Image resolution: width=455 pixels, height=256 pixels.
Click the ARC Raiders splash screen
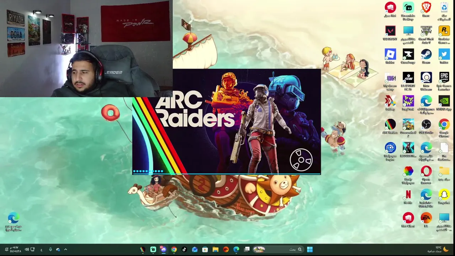226,122
